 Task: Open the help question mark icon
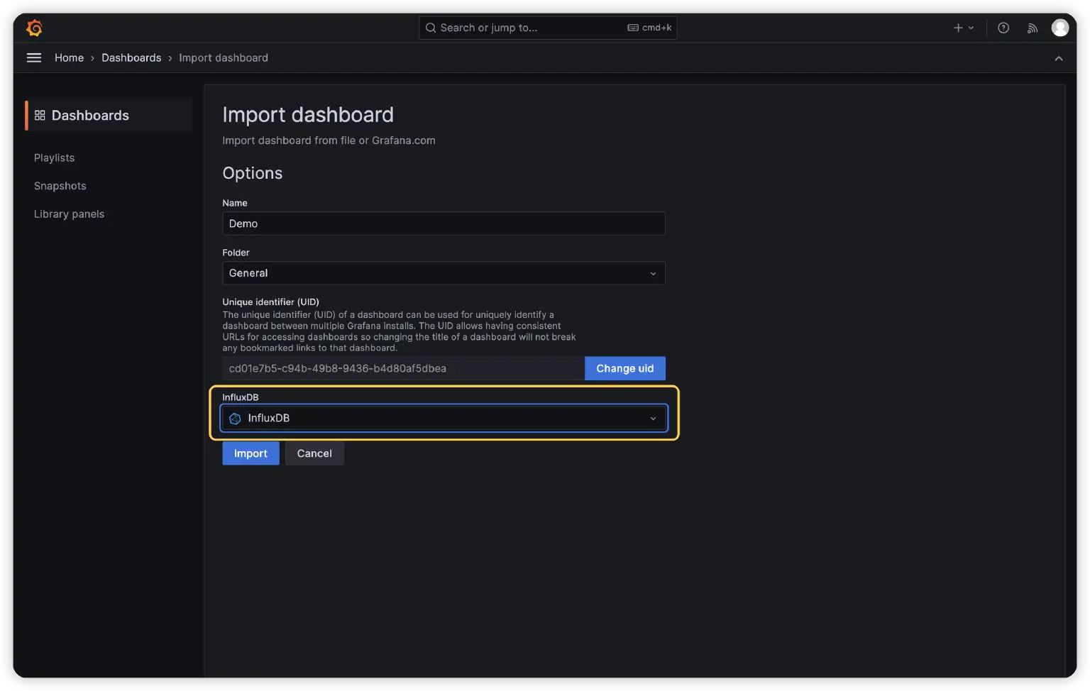tap(1003, 28)
